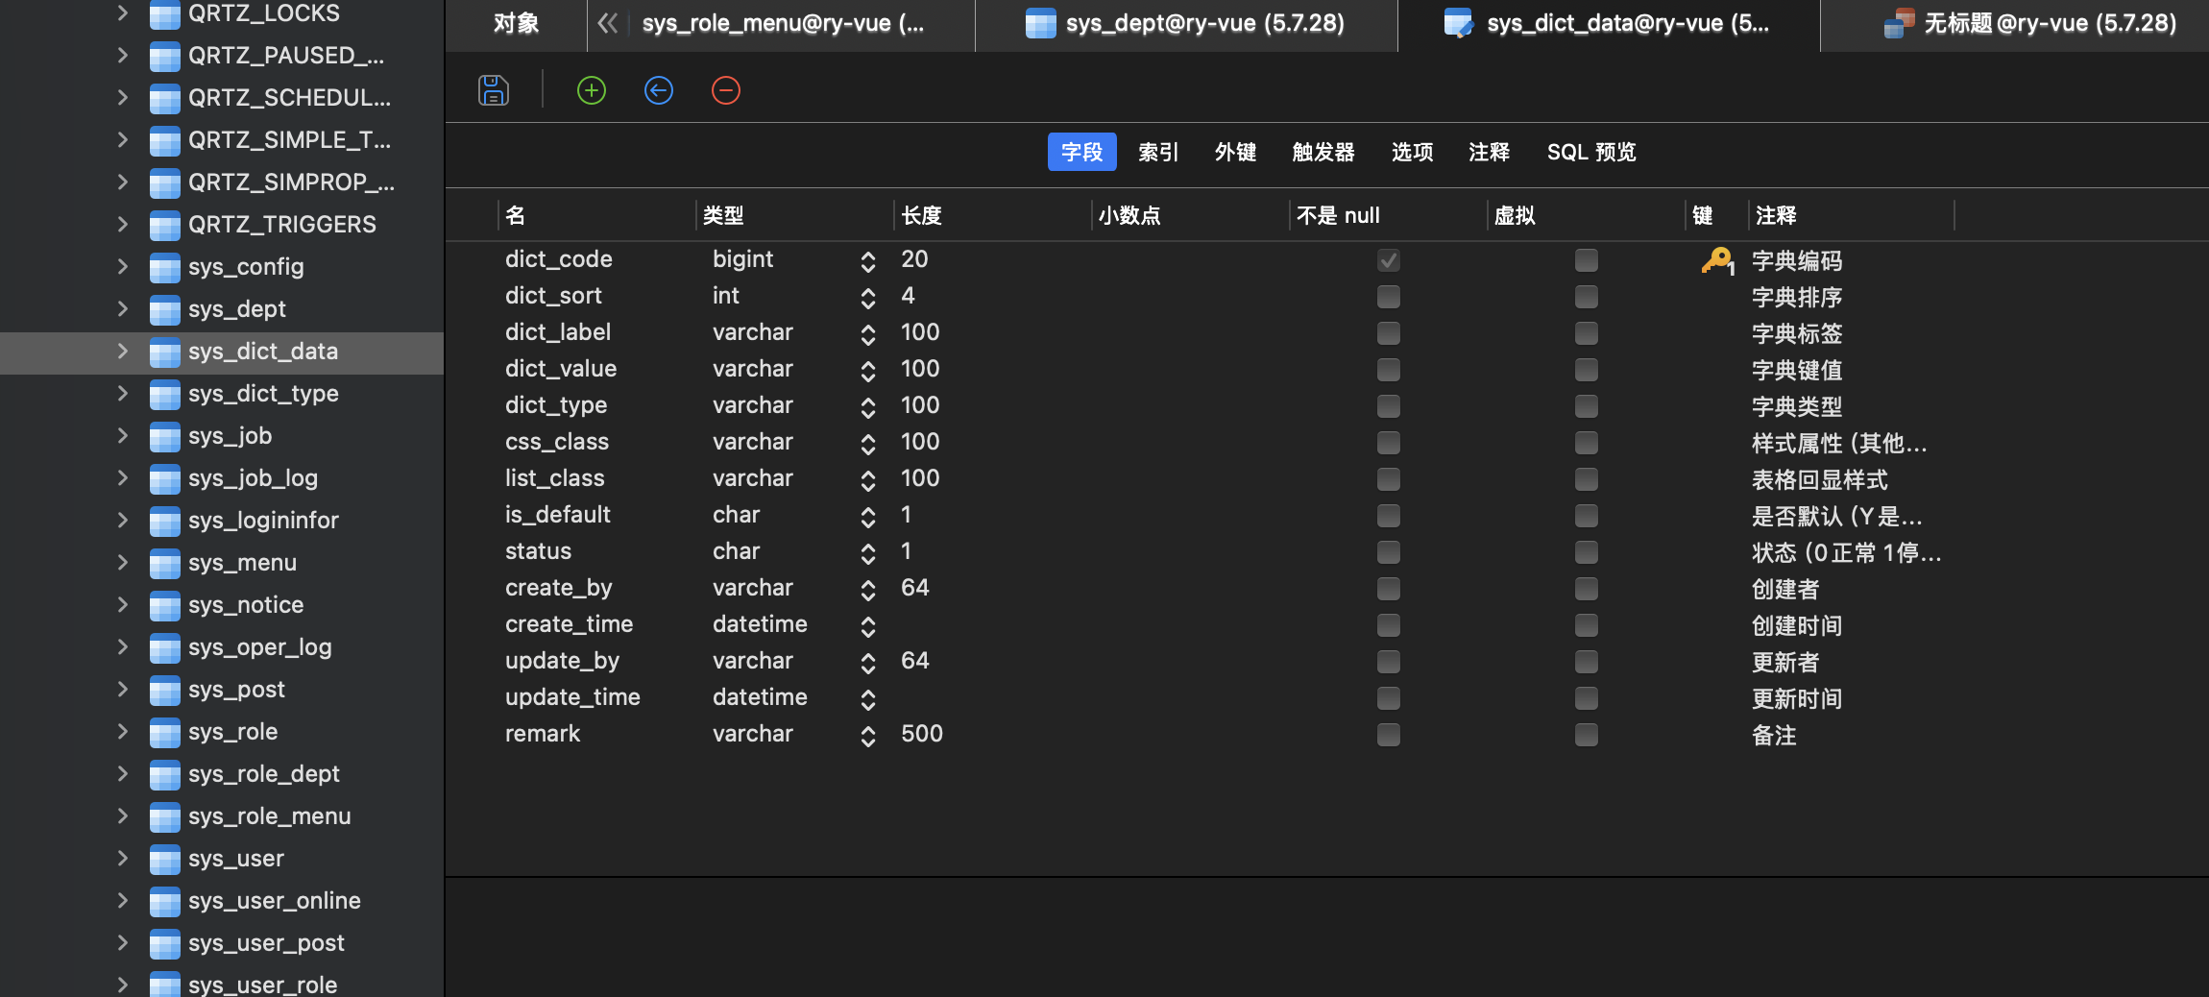Click sys_role_dept table icon in sidebar
The image size is (2209, 997).
click(165, 775)
